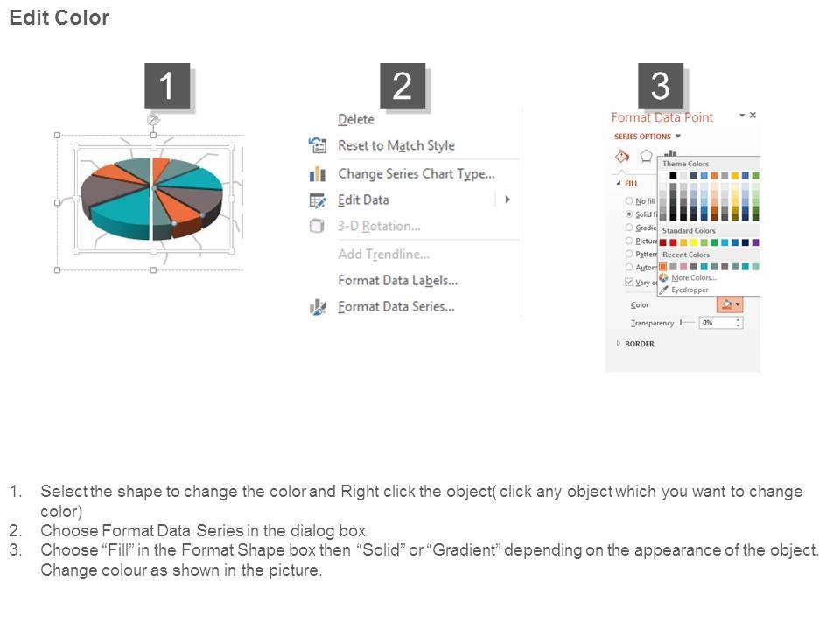Select the Solid fill radio option

[x=629, y=213]
